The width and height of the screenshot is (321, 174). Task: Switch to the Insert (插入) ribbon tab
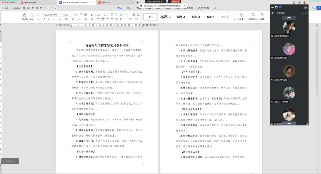tap(129, 8)
